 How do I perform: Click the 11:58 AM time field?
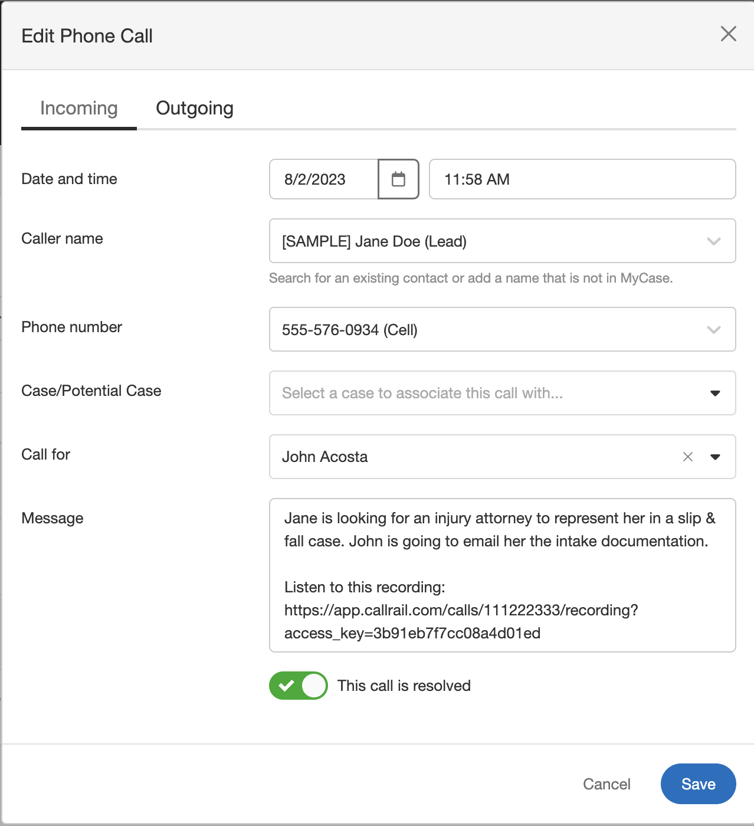[x=582, y=179]
